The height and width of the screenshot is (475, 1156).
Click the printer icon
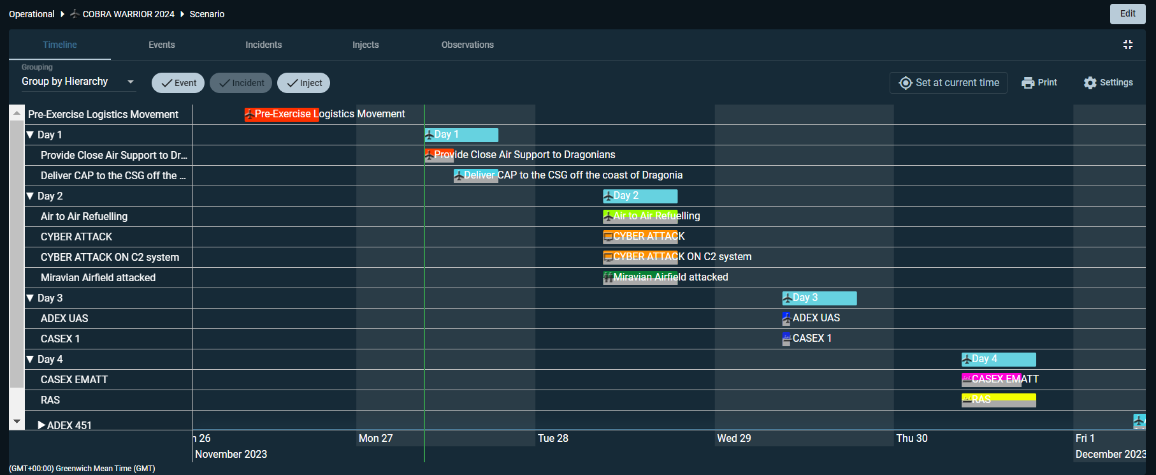coord(1027,83)
